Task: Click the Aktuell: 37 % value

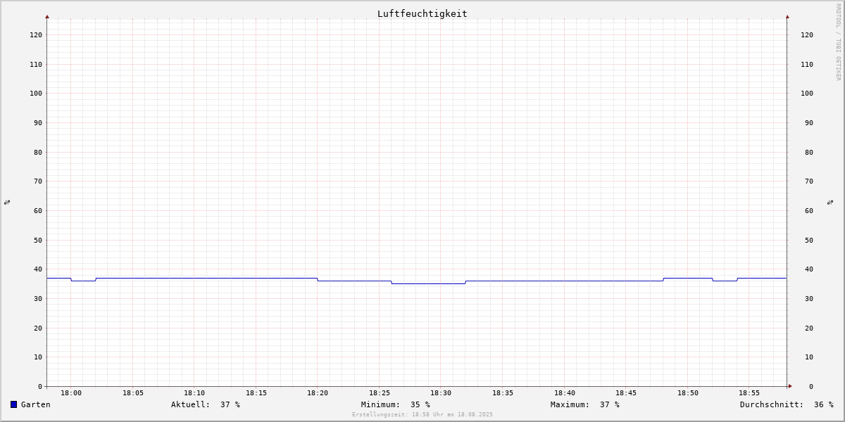Action: 206,404
